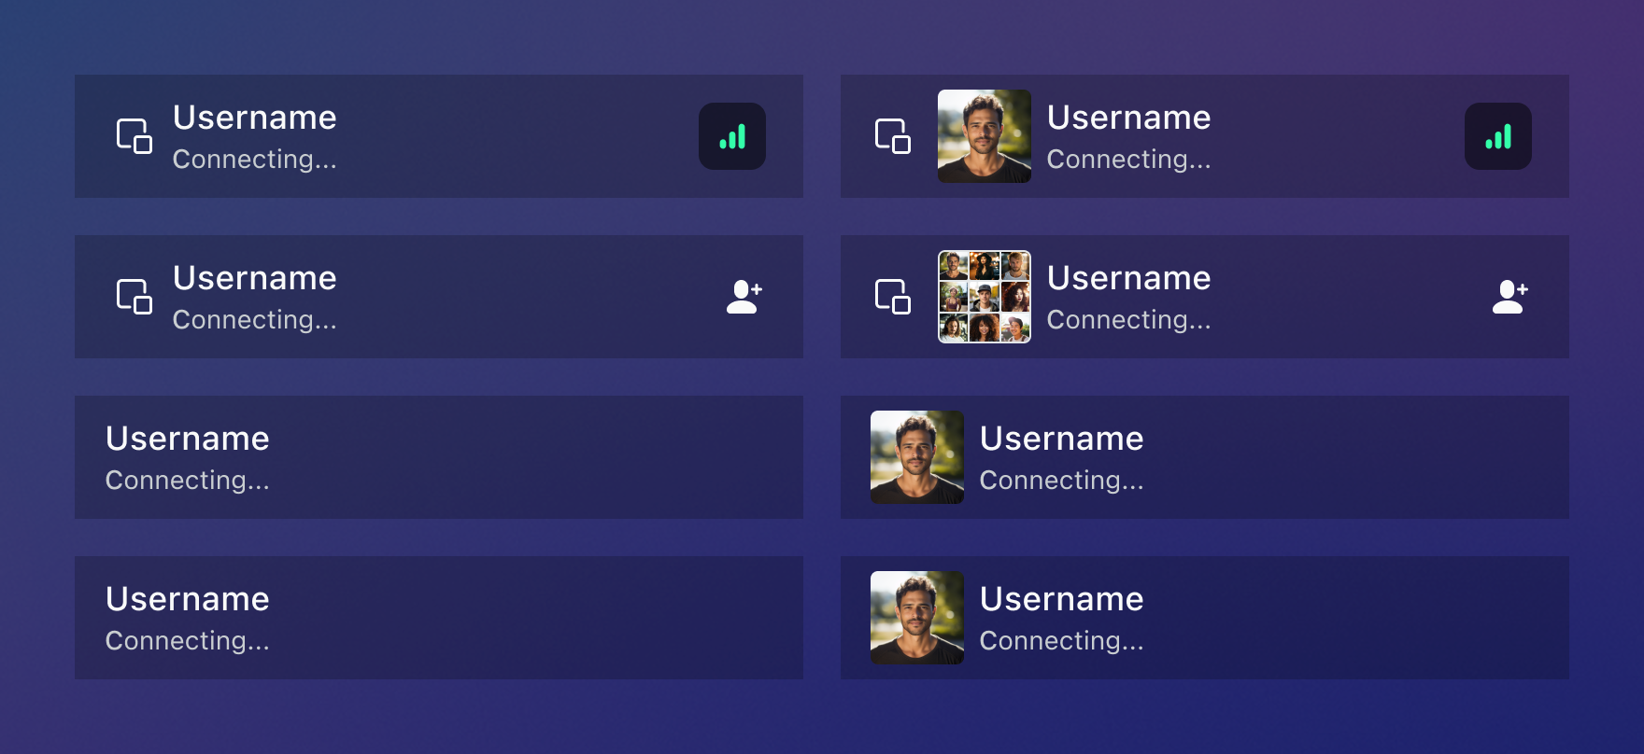Click add-user icon in the avatar-less card

[744, 297]
